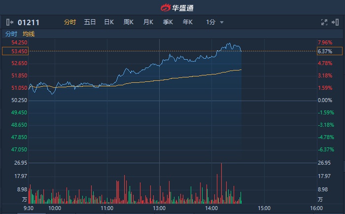Image resolution: width=345 pixels, height=214 pixels.
Task: Open the 月K chart tab
Action: pyautogui.click(x=148, y=22)
